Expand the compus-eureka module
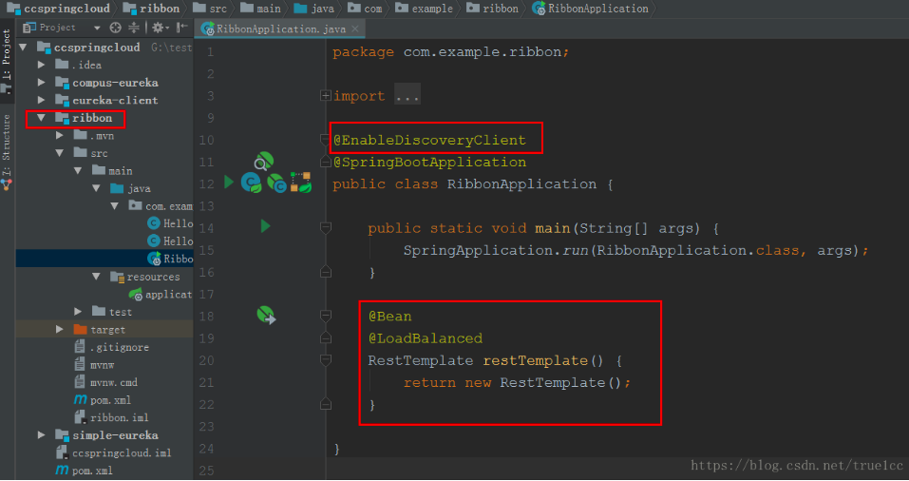The height and width of the screenshot is (481, 909). (x=41, y=83)
